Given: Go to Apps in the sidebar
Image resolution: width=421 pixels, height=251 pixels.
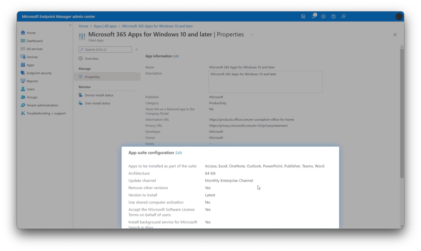Looking at the screenshot, I should [27, 65].
